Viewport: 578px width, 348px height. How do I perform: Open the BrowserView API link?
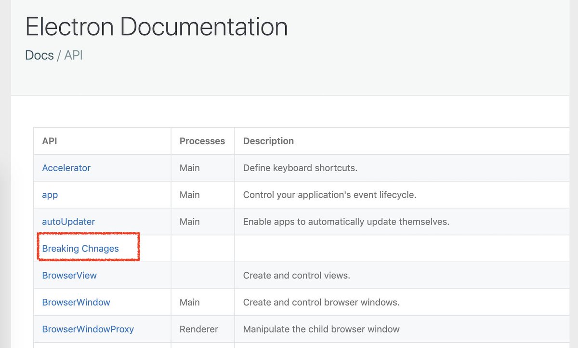(x=69, y=276)
